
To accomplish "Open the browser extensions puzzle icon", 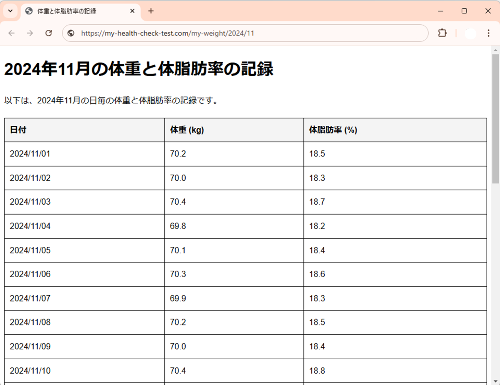I will tap(442, 33).
